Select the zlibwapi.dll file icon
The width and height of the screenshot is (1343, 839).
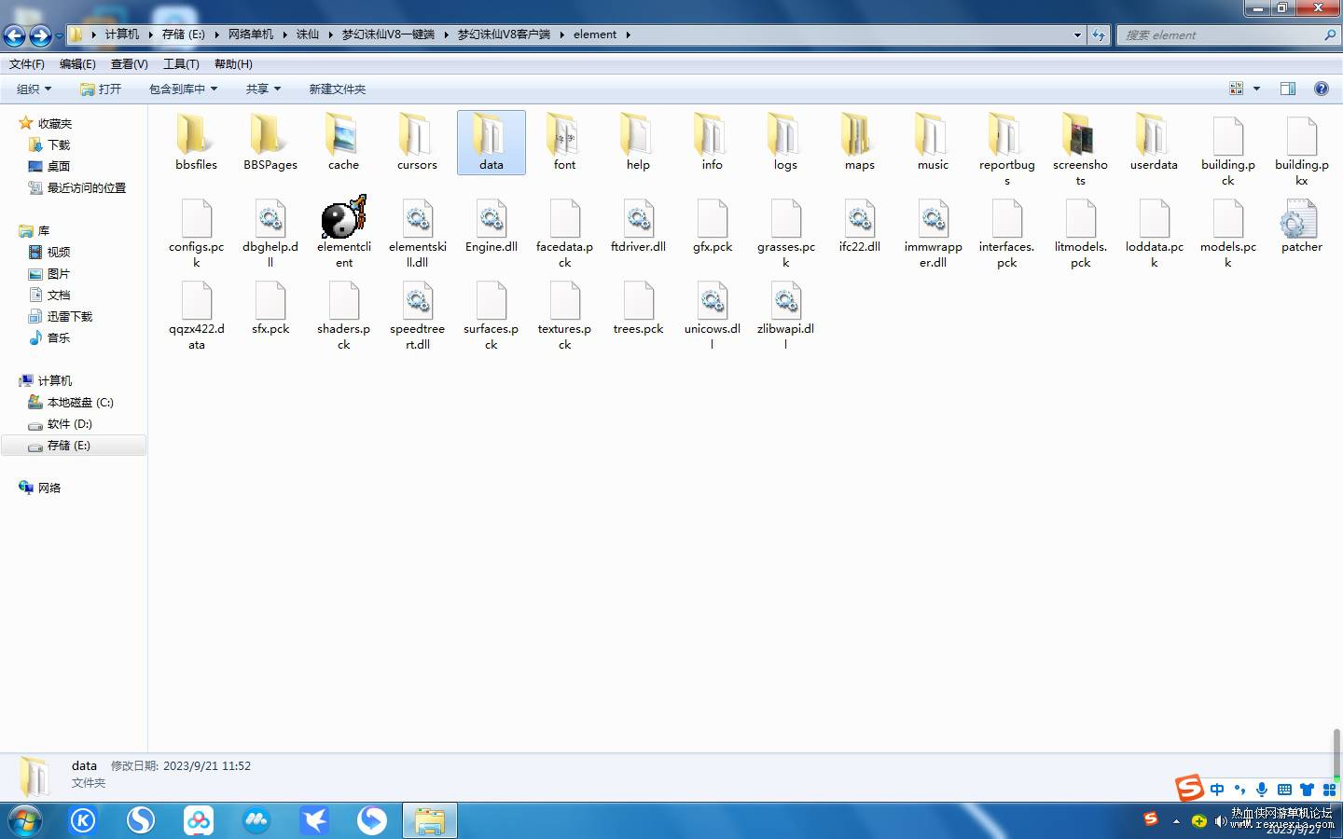tap(785, 300)
